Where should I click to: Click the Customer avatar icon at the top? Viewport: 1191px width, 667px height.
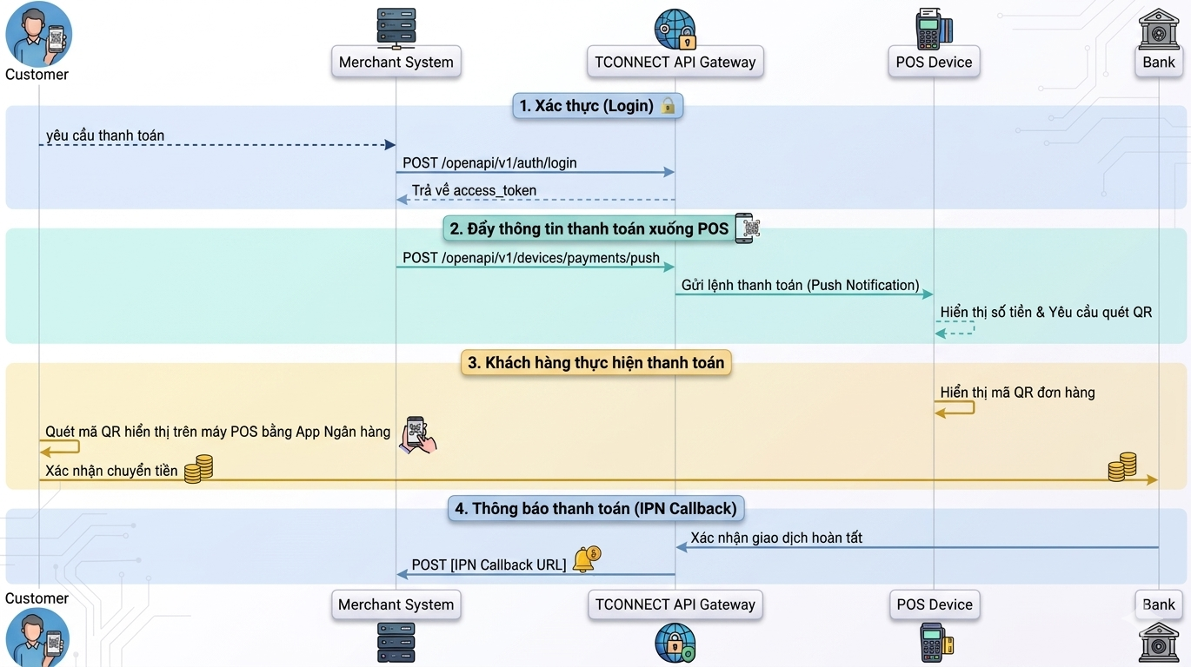38,33
